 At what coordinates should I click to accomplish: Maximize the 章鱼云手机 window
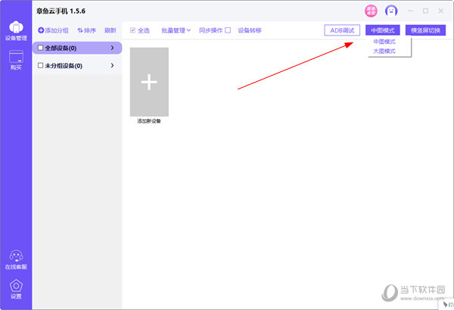[425, 11]
